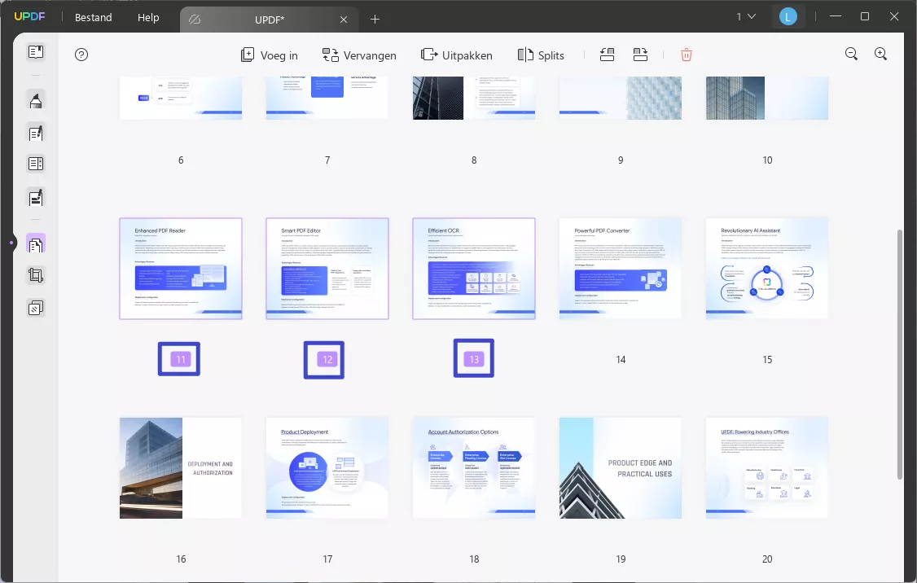
Task: Open the Fill and Sign sidebar icon
Action: tap(36, 198)
